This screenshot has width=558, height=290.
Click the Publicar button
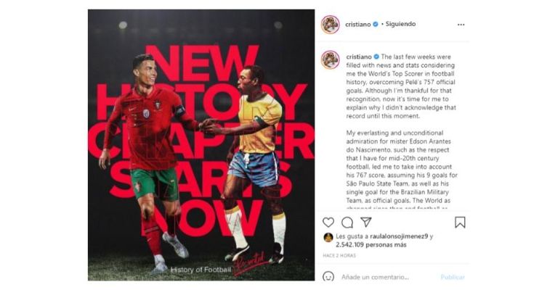point(453,277)
